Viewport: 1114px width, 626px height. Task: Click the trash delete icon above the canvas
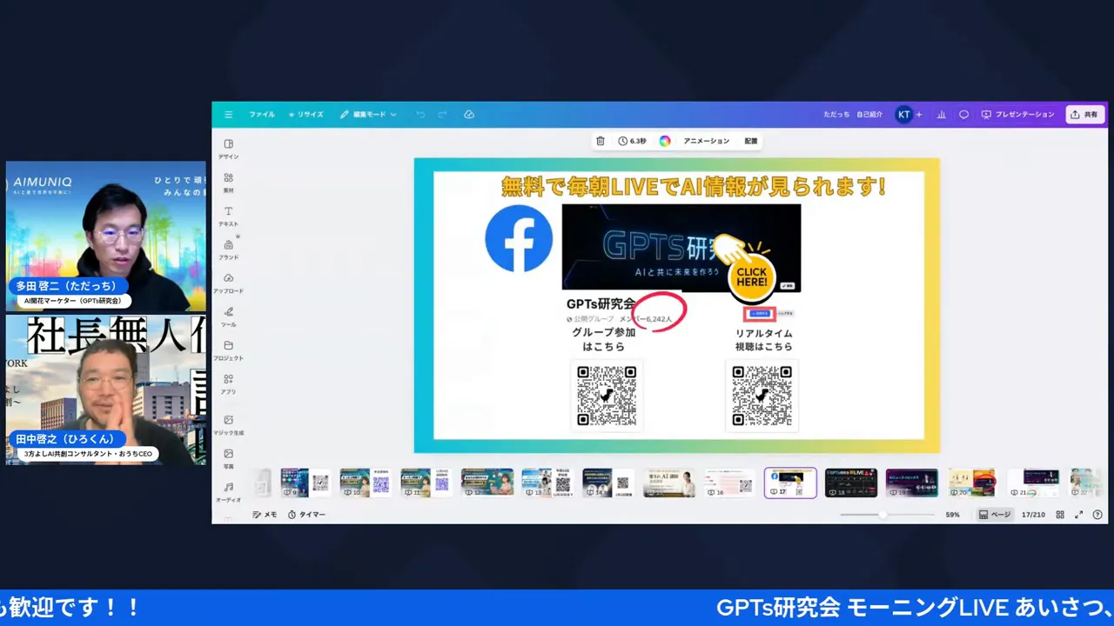pyautogui.click(x=600, y=140)
